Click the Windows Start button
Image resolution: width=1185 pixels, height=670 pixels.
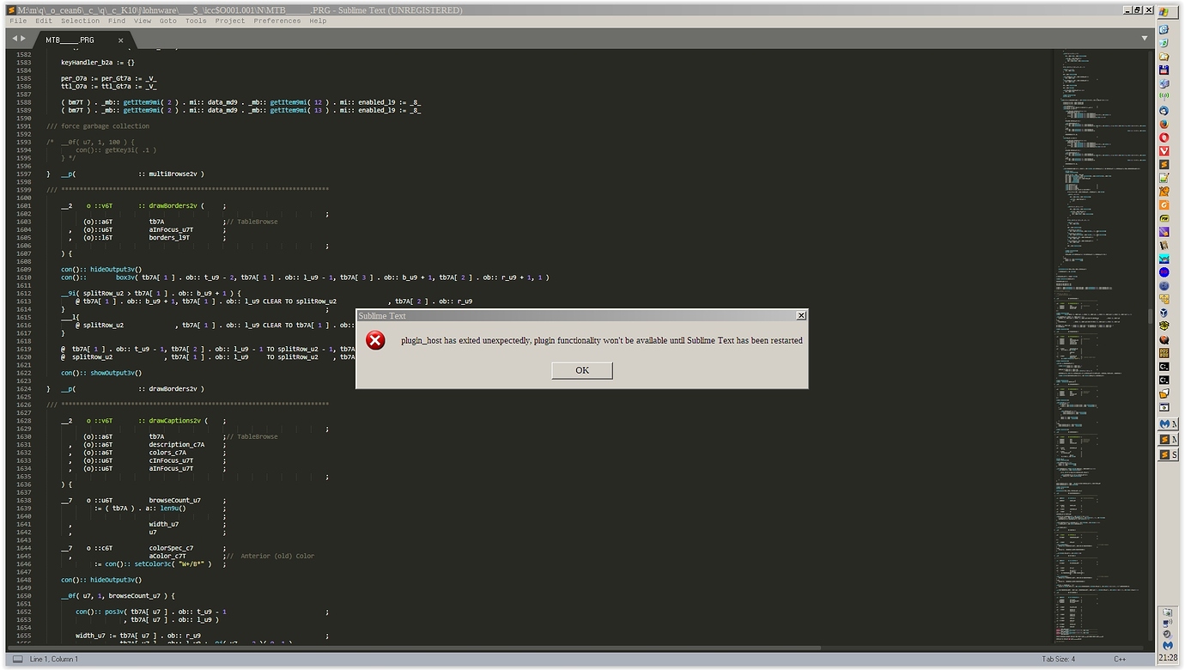1168,12
